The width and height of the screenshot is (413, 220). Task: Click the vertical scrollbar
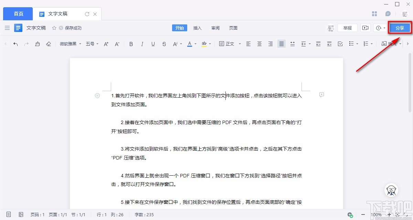pyautogui.click(x=410, y=82)
